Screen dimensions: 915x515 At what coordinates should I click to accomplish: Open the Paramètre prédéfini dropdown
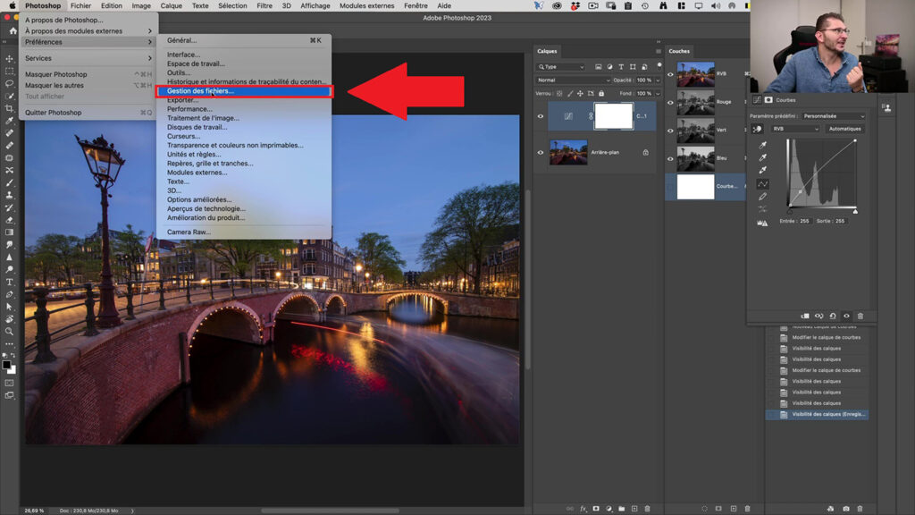pyautogui.click(x=833, y=115)
